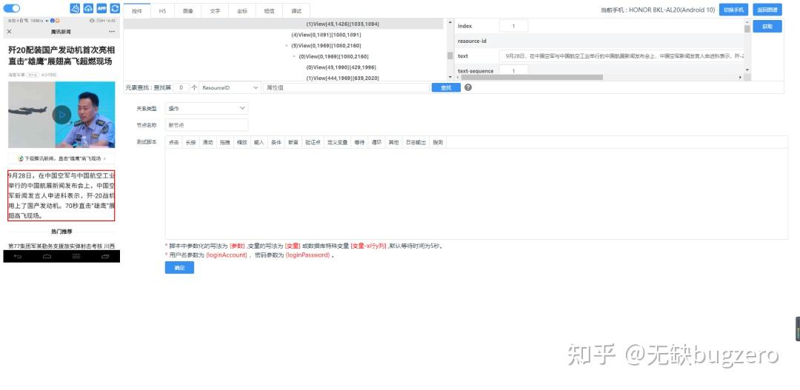Open 其他 script actions
Screen dimensions: 800x390
pos(393,143)
